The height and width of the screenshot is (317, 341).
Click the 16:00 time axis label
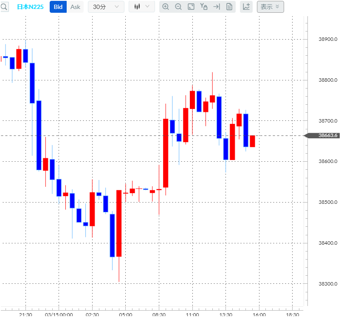pyautogui.click(x=259, y=314)
